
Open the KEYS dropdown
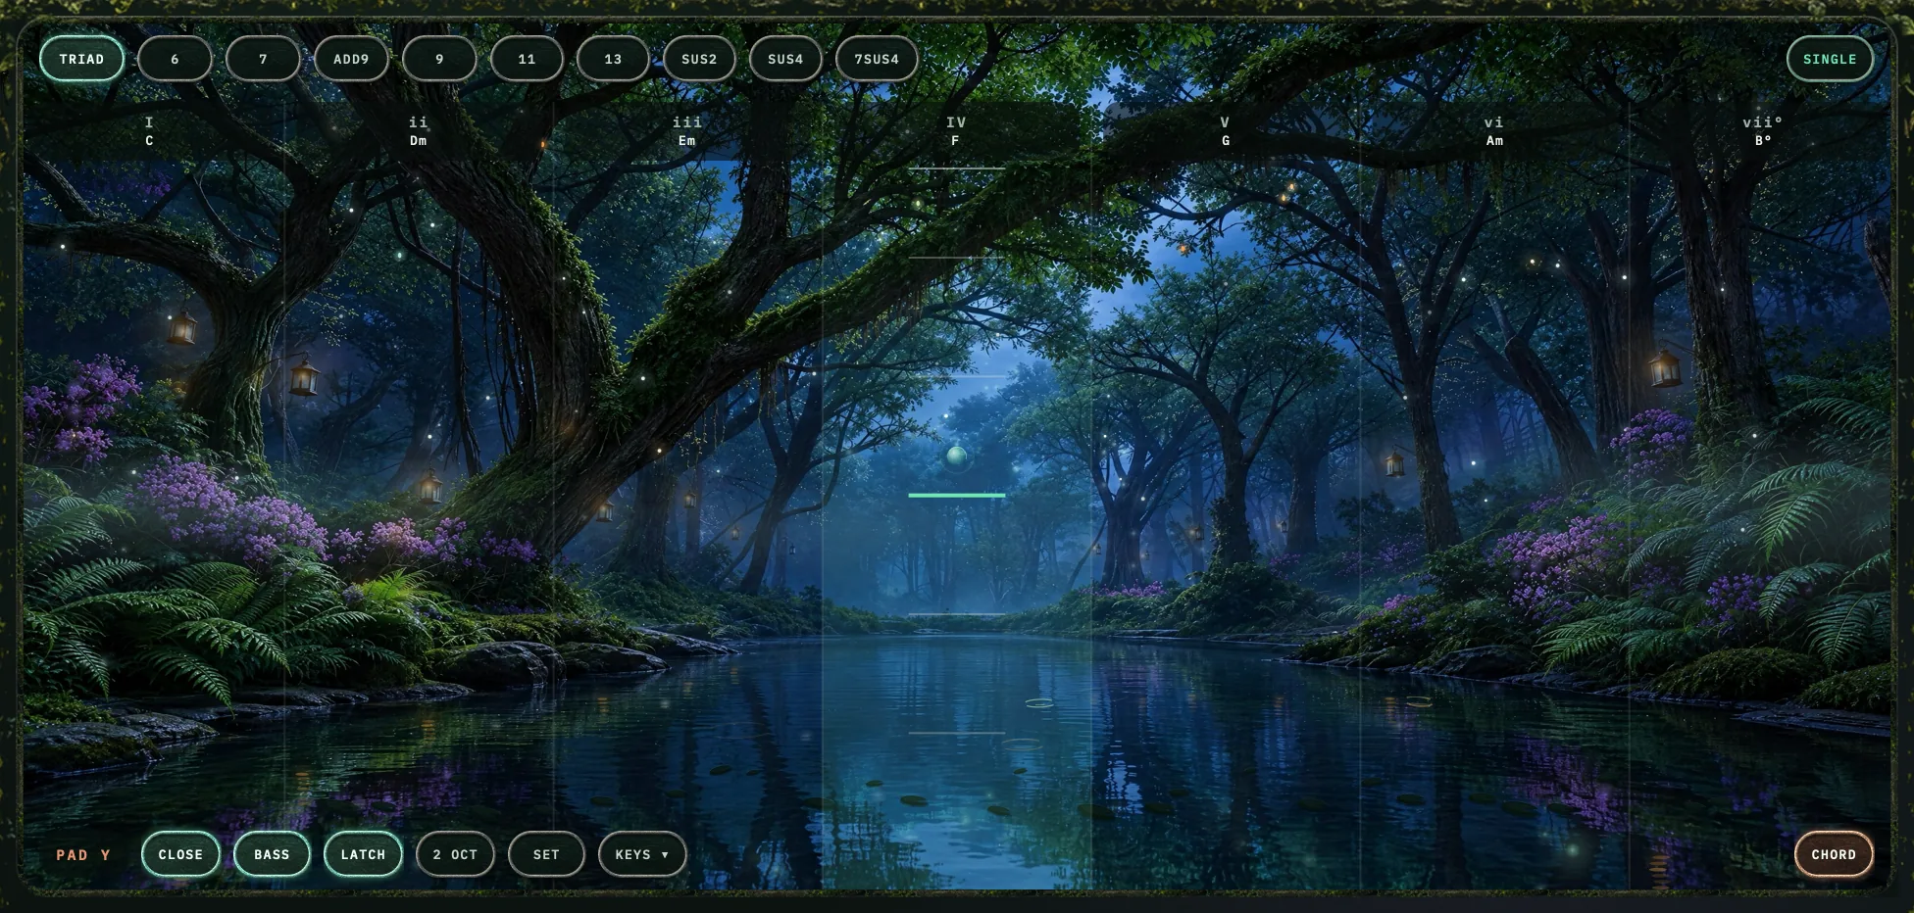pyautogui.click(x=642, y=854)
